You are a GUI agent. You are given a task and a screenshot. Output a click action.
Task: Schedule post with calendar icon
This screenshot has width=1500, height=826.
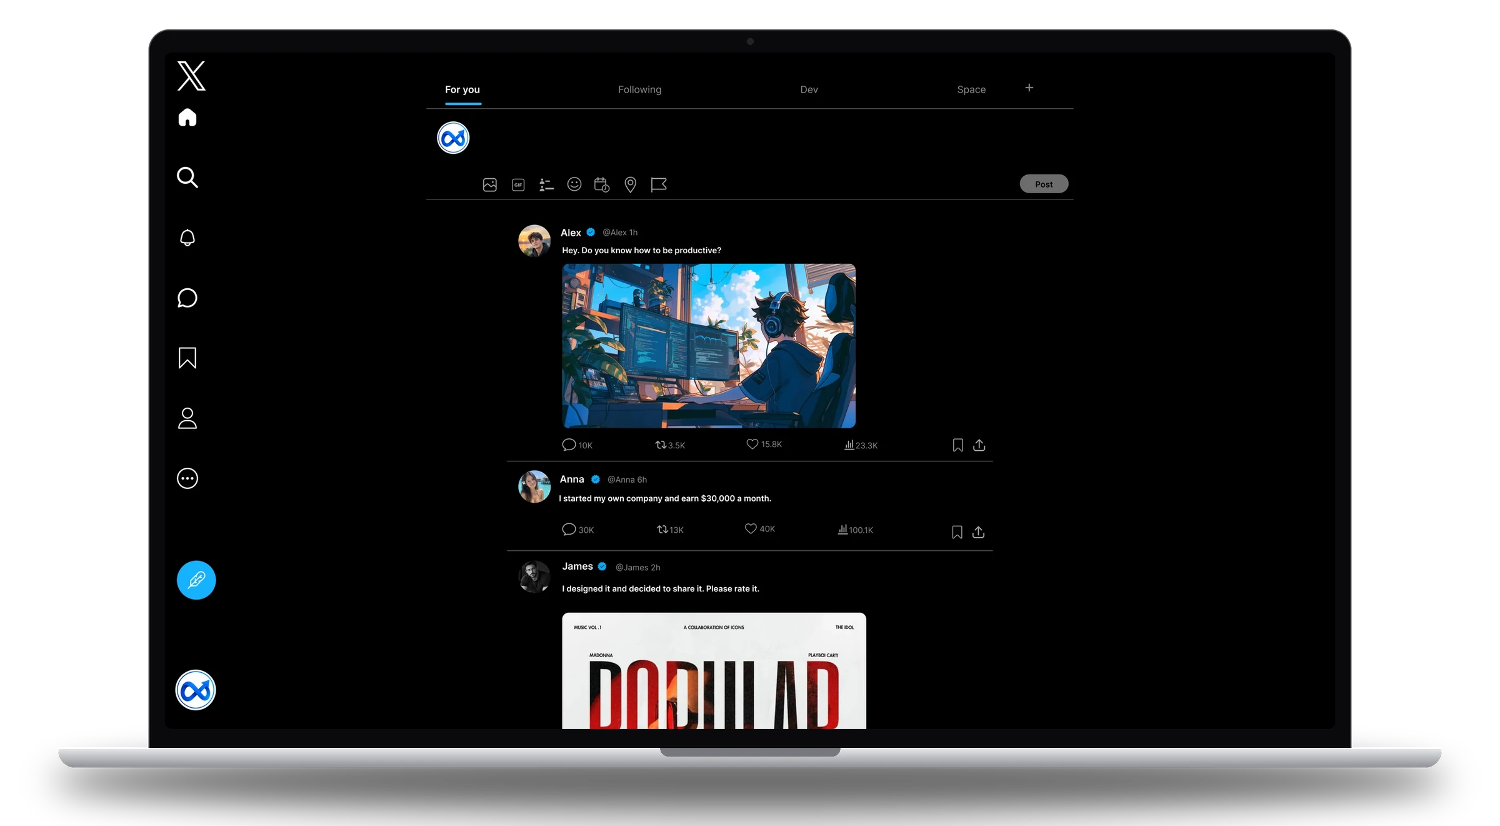(x=602, y=184)
